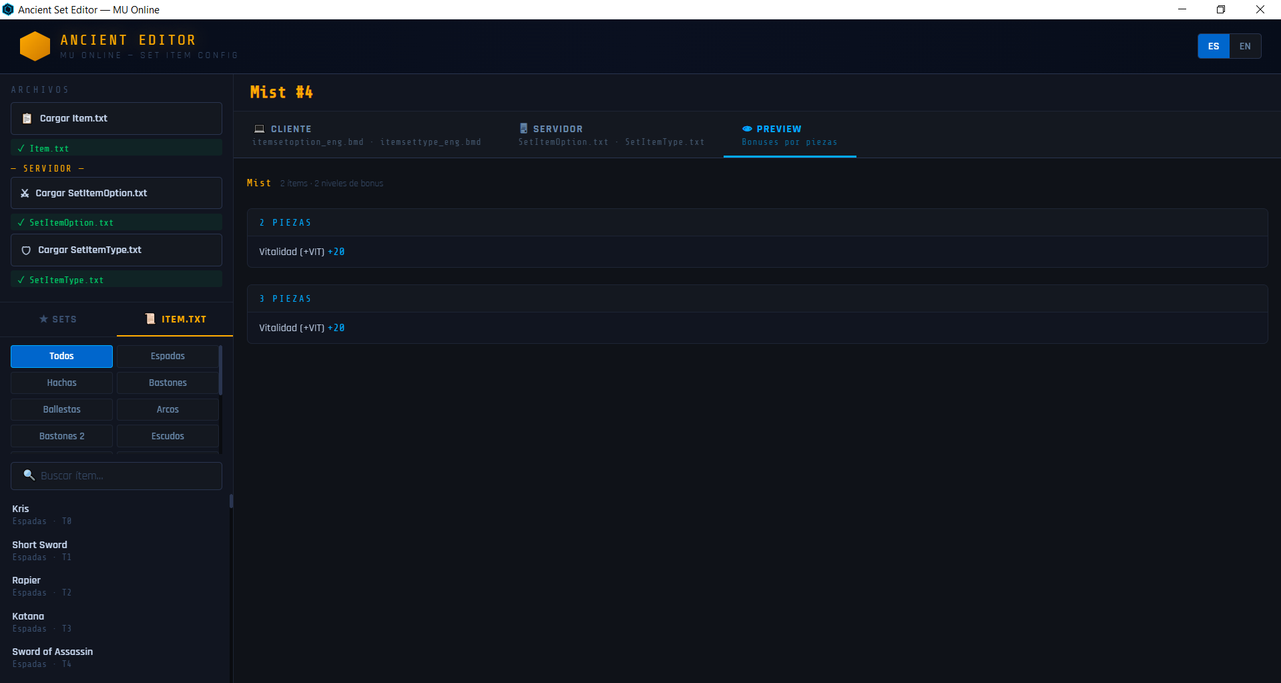Filter items by Escudos
The width and height of the screenshot is (1281, 683).
point(168,436)
